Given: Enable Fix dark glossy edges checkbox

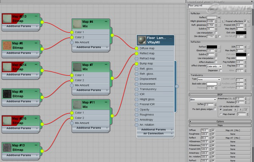Looking at the screenshot, I should [215, 109].
